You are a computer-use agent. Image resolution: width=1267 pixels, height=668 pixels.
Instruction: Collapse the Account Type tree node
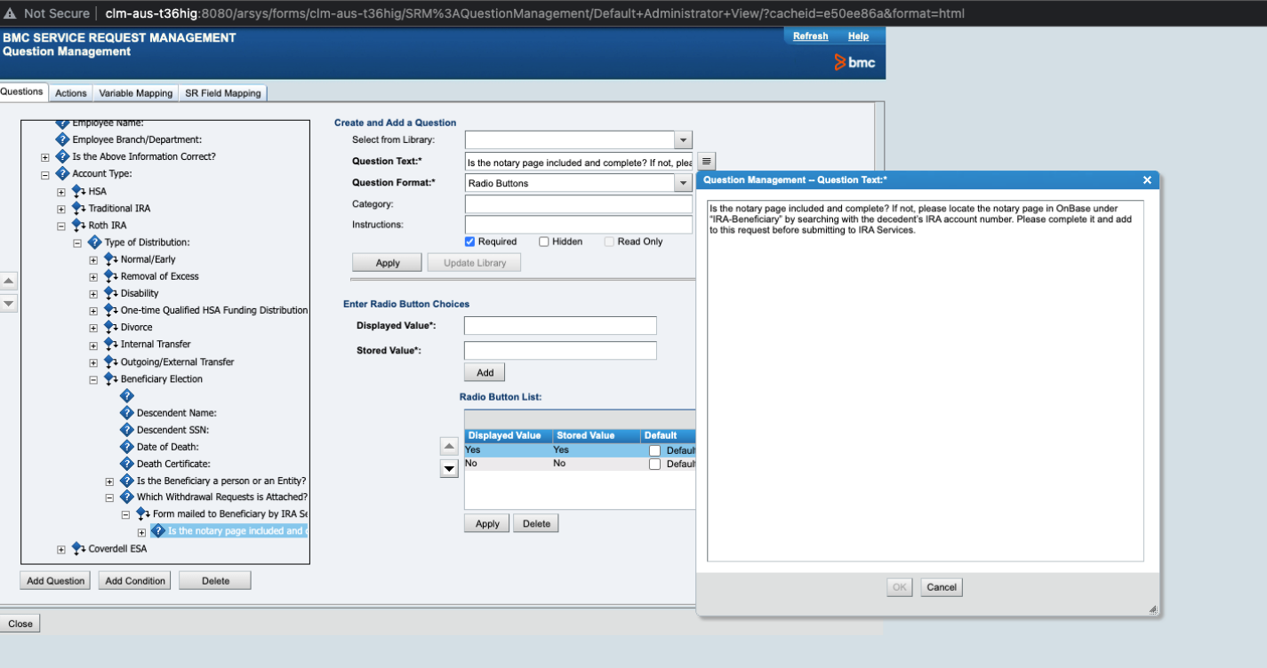tap(45, 174)
